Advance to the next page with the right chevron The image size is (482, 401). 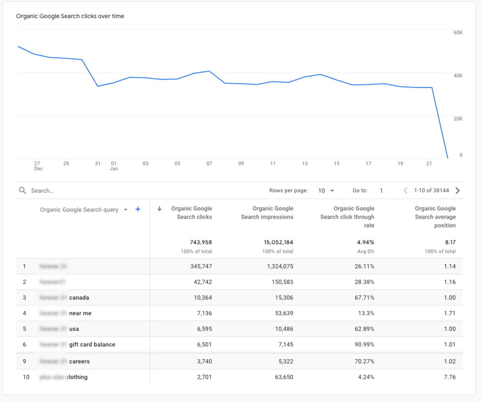click(457, 190)
